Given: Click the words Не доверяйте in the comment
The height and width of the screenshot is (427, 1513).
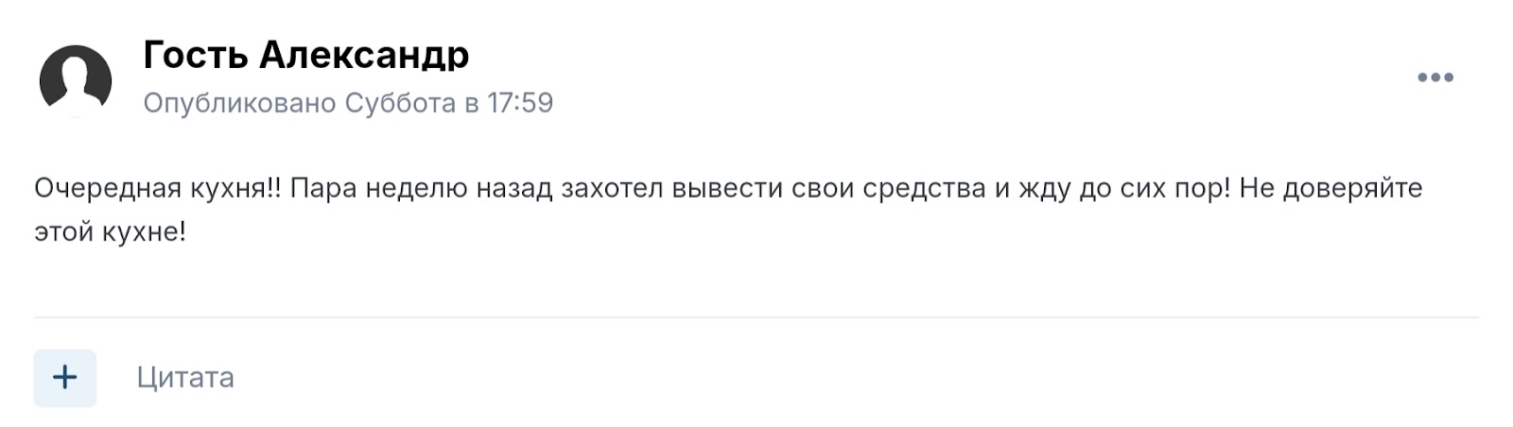Looking at the screenshot, I should [x=1330, y=188].
